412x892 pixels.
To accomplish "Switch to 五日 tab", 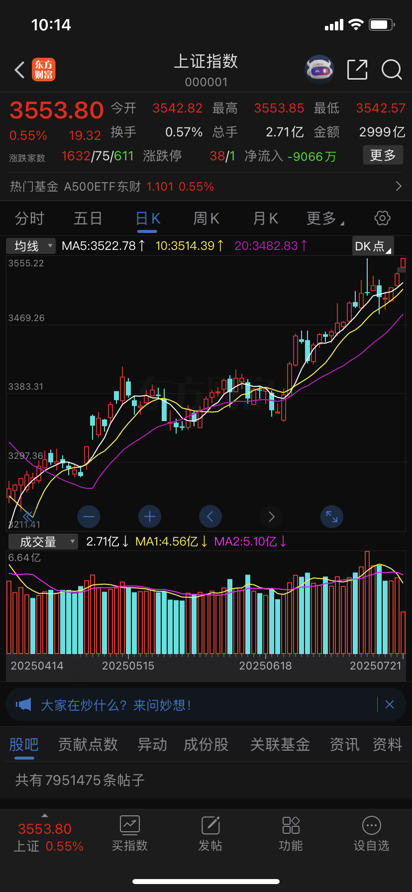I will click(88, 218).
